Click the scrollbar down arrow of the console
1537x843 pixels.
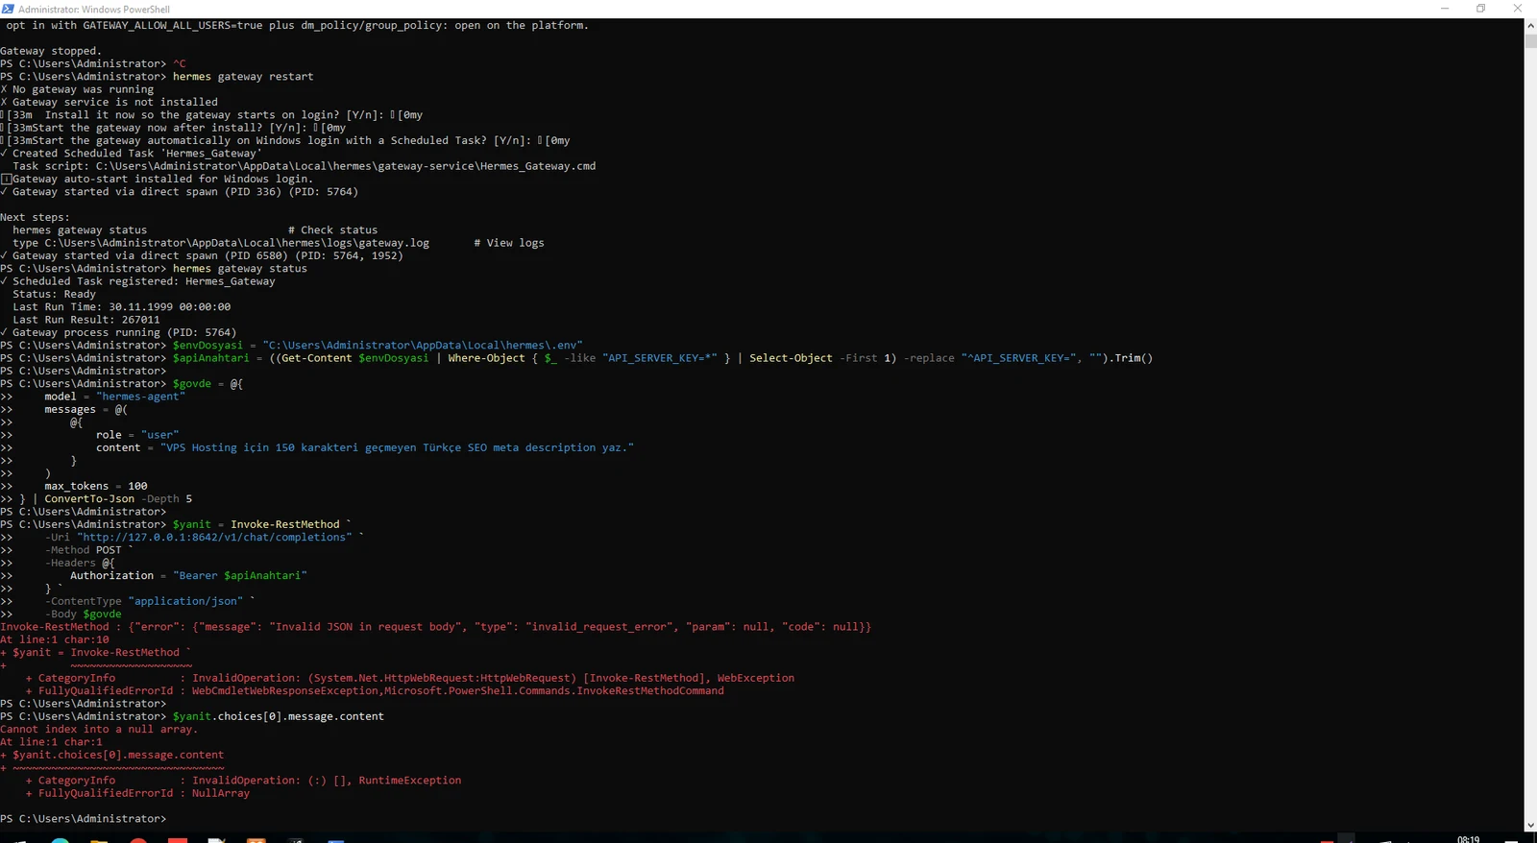pyautogui.click(x=1530, y=825)
